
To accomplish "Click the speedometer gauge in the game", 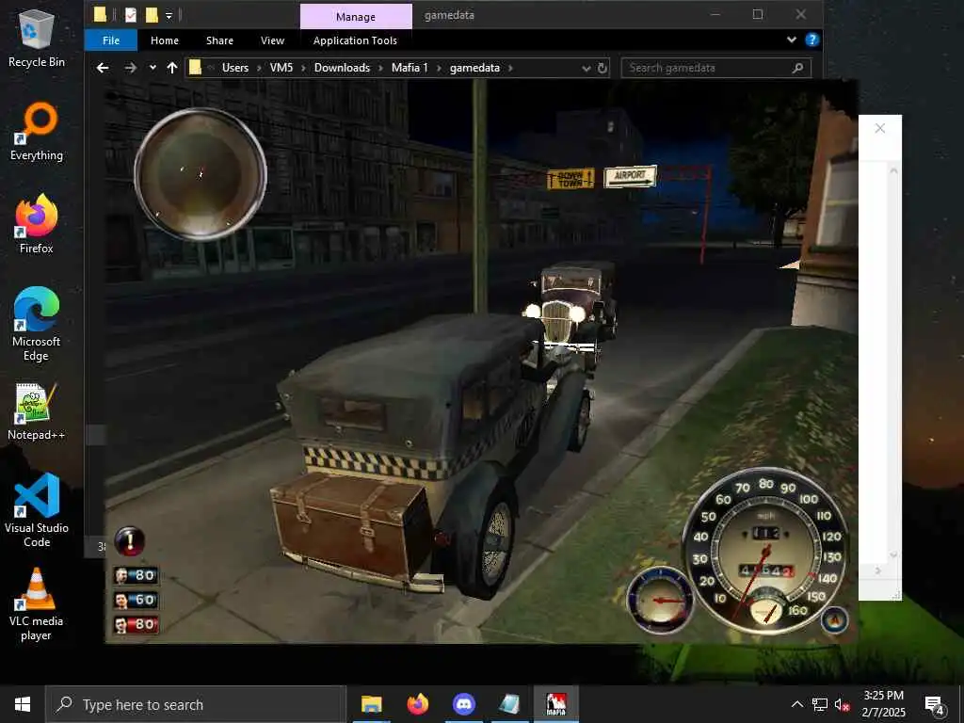I will click(x=766, y=550).
